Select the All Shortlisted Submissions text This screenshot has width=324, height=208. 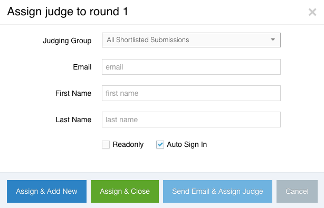148,40
